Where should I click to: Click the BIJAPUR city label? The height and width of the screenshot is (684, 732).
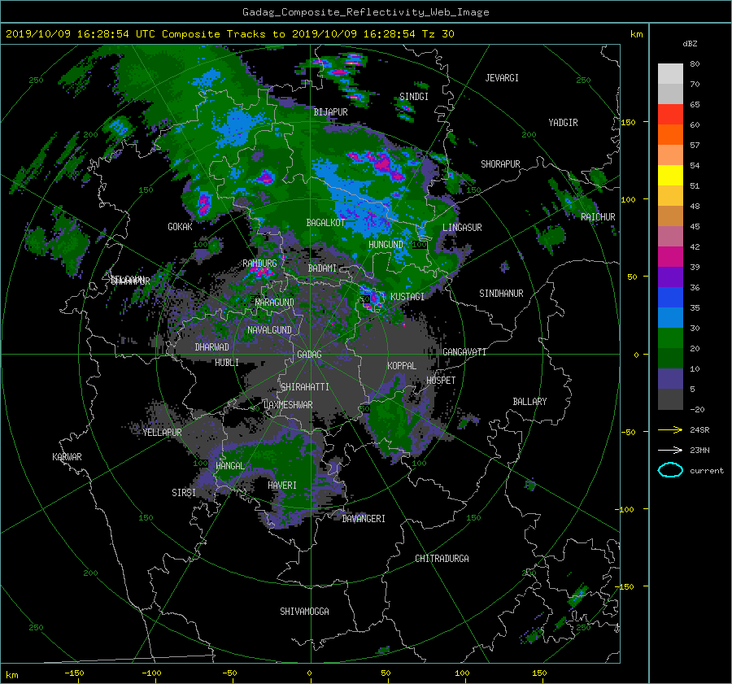330,112
